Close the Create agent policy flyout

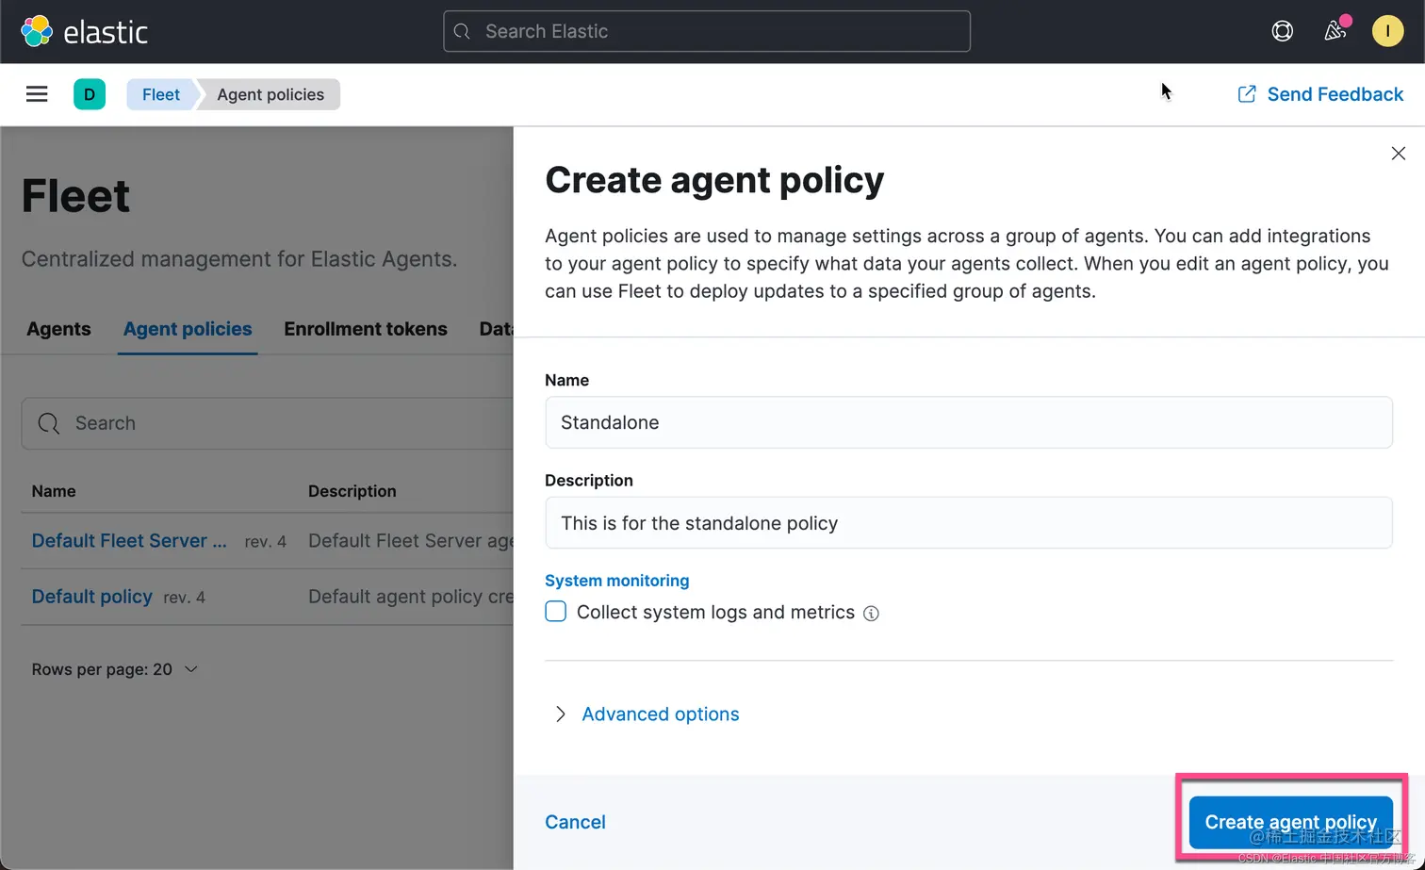point(1398,154)
